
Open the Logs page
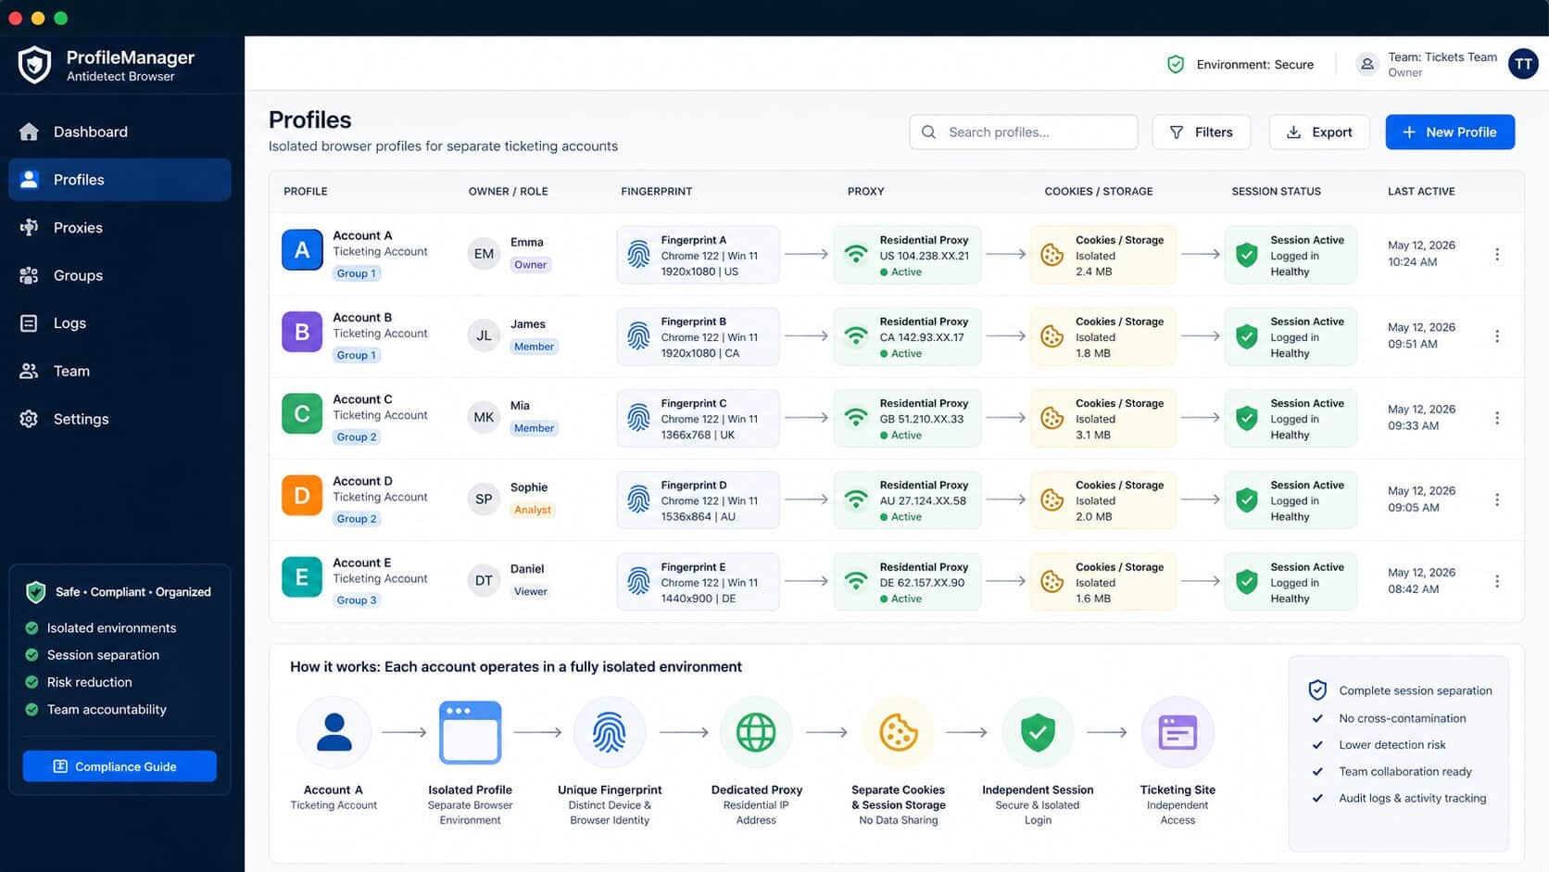click(120, 322)
